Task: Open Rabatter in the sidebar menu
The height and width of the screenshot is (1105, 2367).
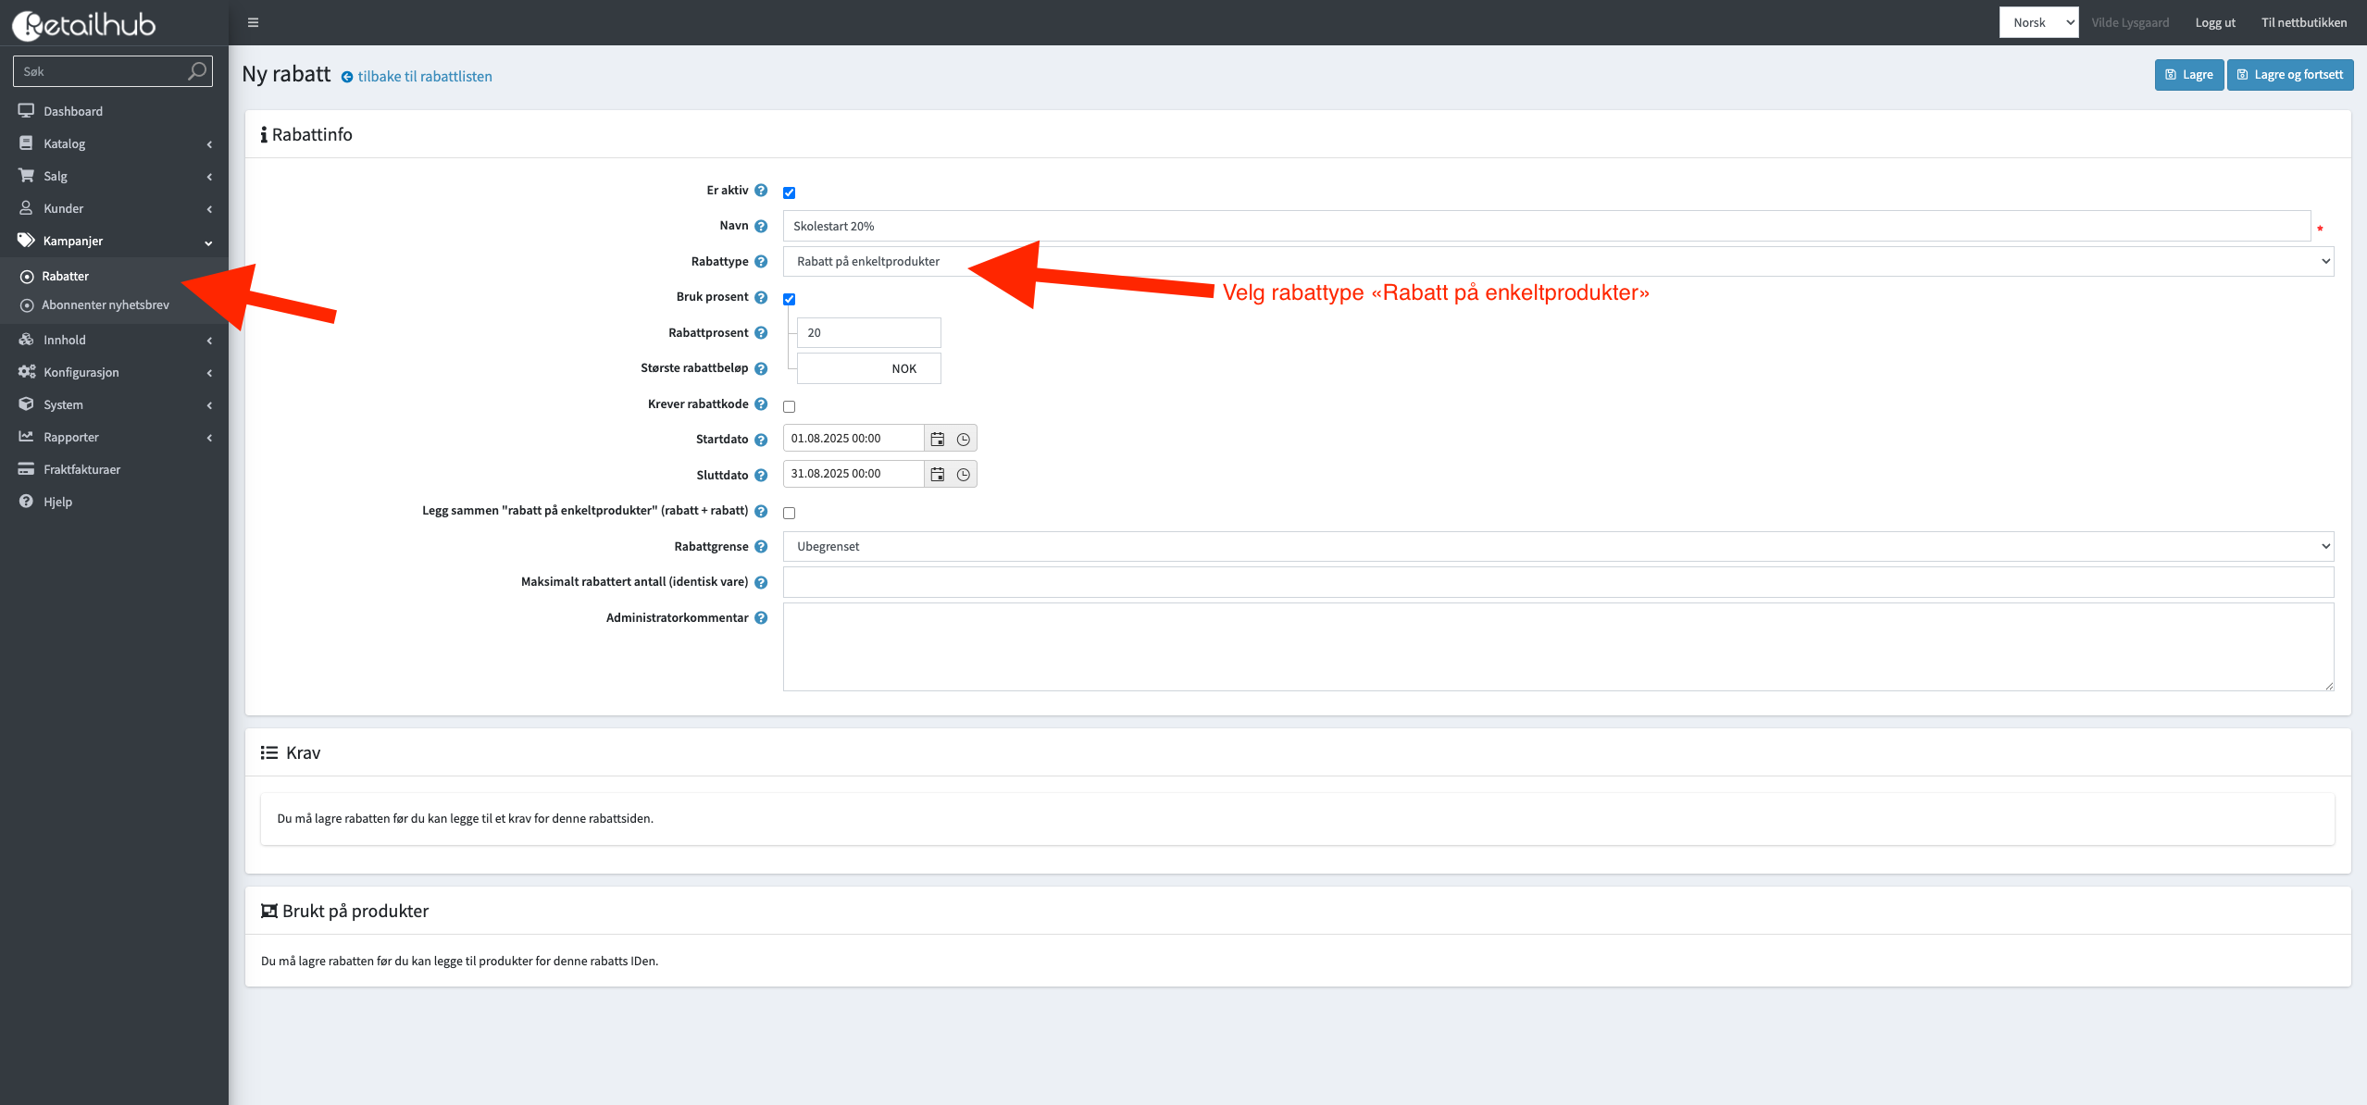Action: click(x=65, y=276)
